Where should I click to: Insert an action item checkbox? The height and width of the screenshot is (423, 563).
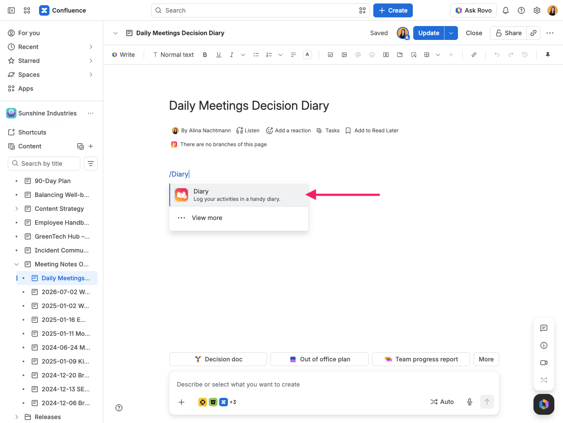pyautogui.click(x=330, y=55)
